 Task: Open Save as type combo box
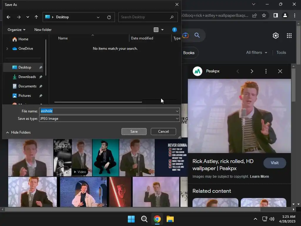109,119
